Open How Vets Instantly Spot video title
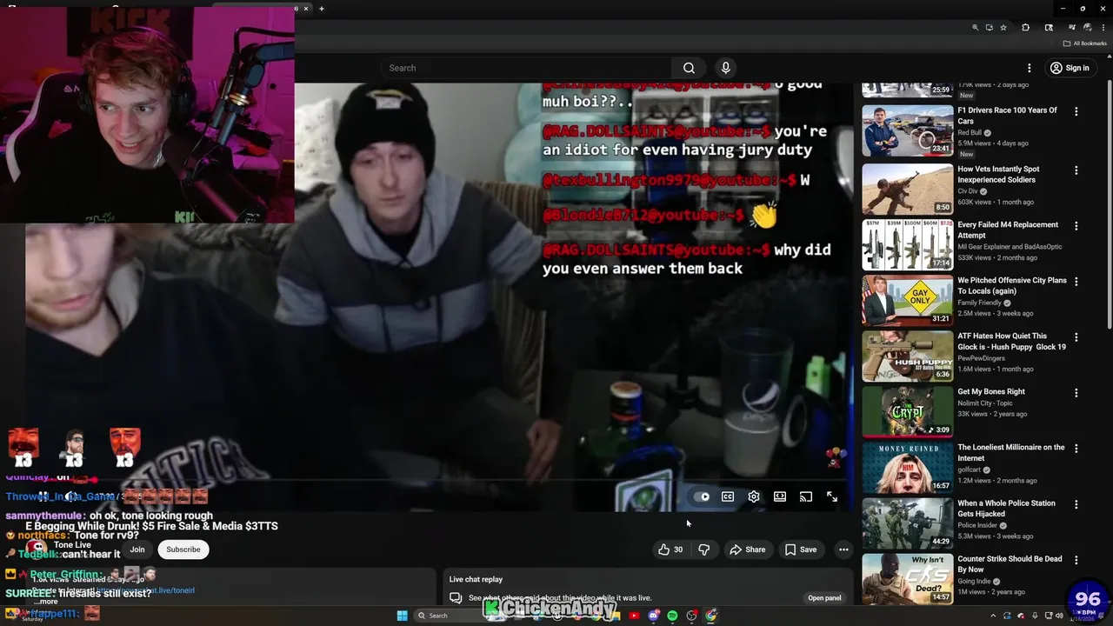The height and width of the screenshot is (626, 1113). [x=998, y=175]
